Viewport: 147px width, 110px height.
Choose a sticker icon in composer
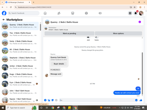pos(53,100)
